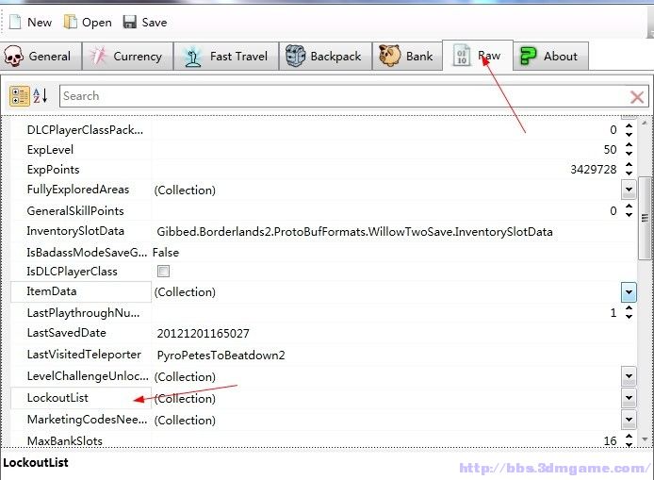
Task: Switch to the Currency tab
Action: point(127,56)
